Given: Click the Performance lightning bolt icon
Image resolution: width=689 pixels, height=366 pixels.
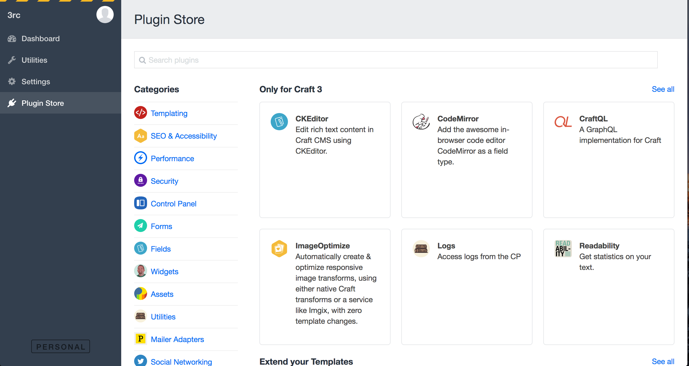Looking at the screenshot, I should (140, 158).
